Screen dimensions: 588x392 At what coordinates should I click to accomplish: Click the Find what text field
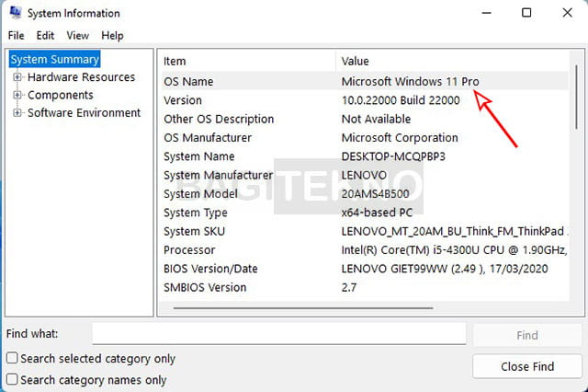(280, 334)
